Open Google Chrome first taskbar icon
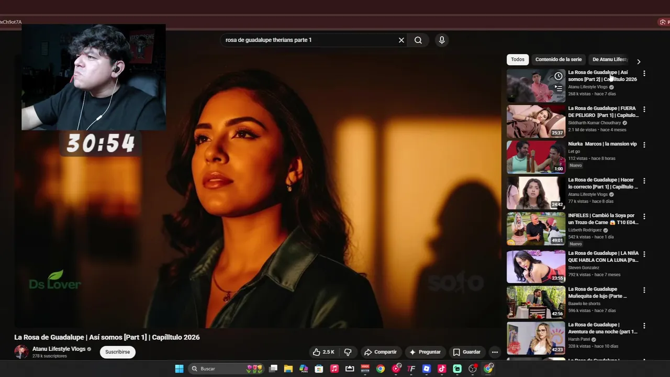 pos(381,369)
